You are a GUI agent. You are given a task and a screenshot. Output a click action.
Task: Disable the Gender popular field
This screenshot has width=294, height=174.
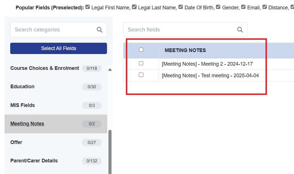tap(218, 7)
